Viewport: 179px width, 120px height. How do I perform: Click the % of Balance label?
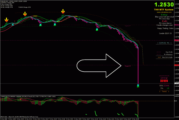(x=168, y=54)
